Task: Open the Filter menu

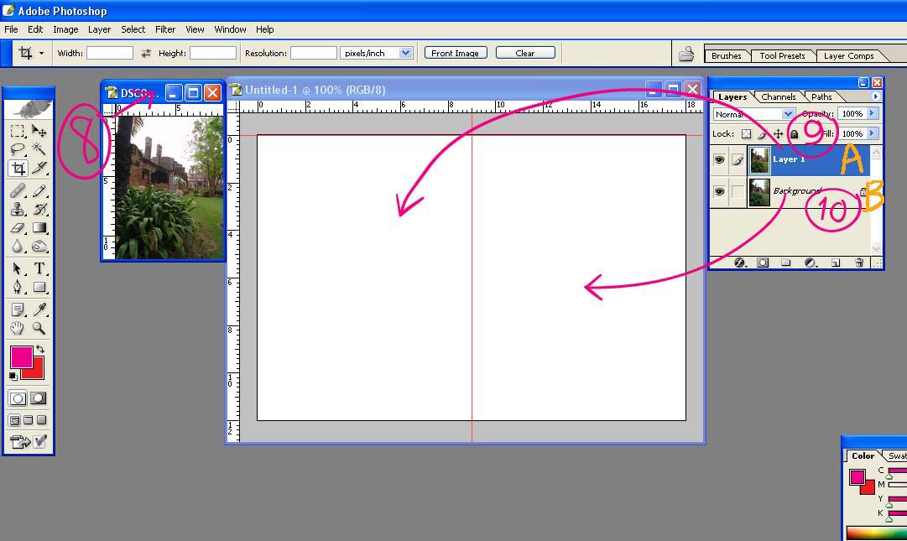Action: [x=165, y=29]
